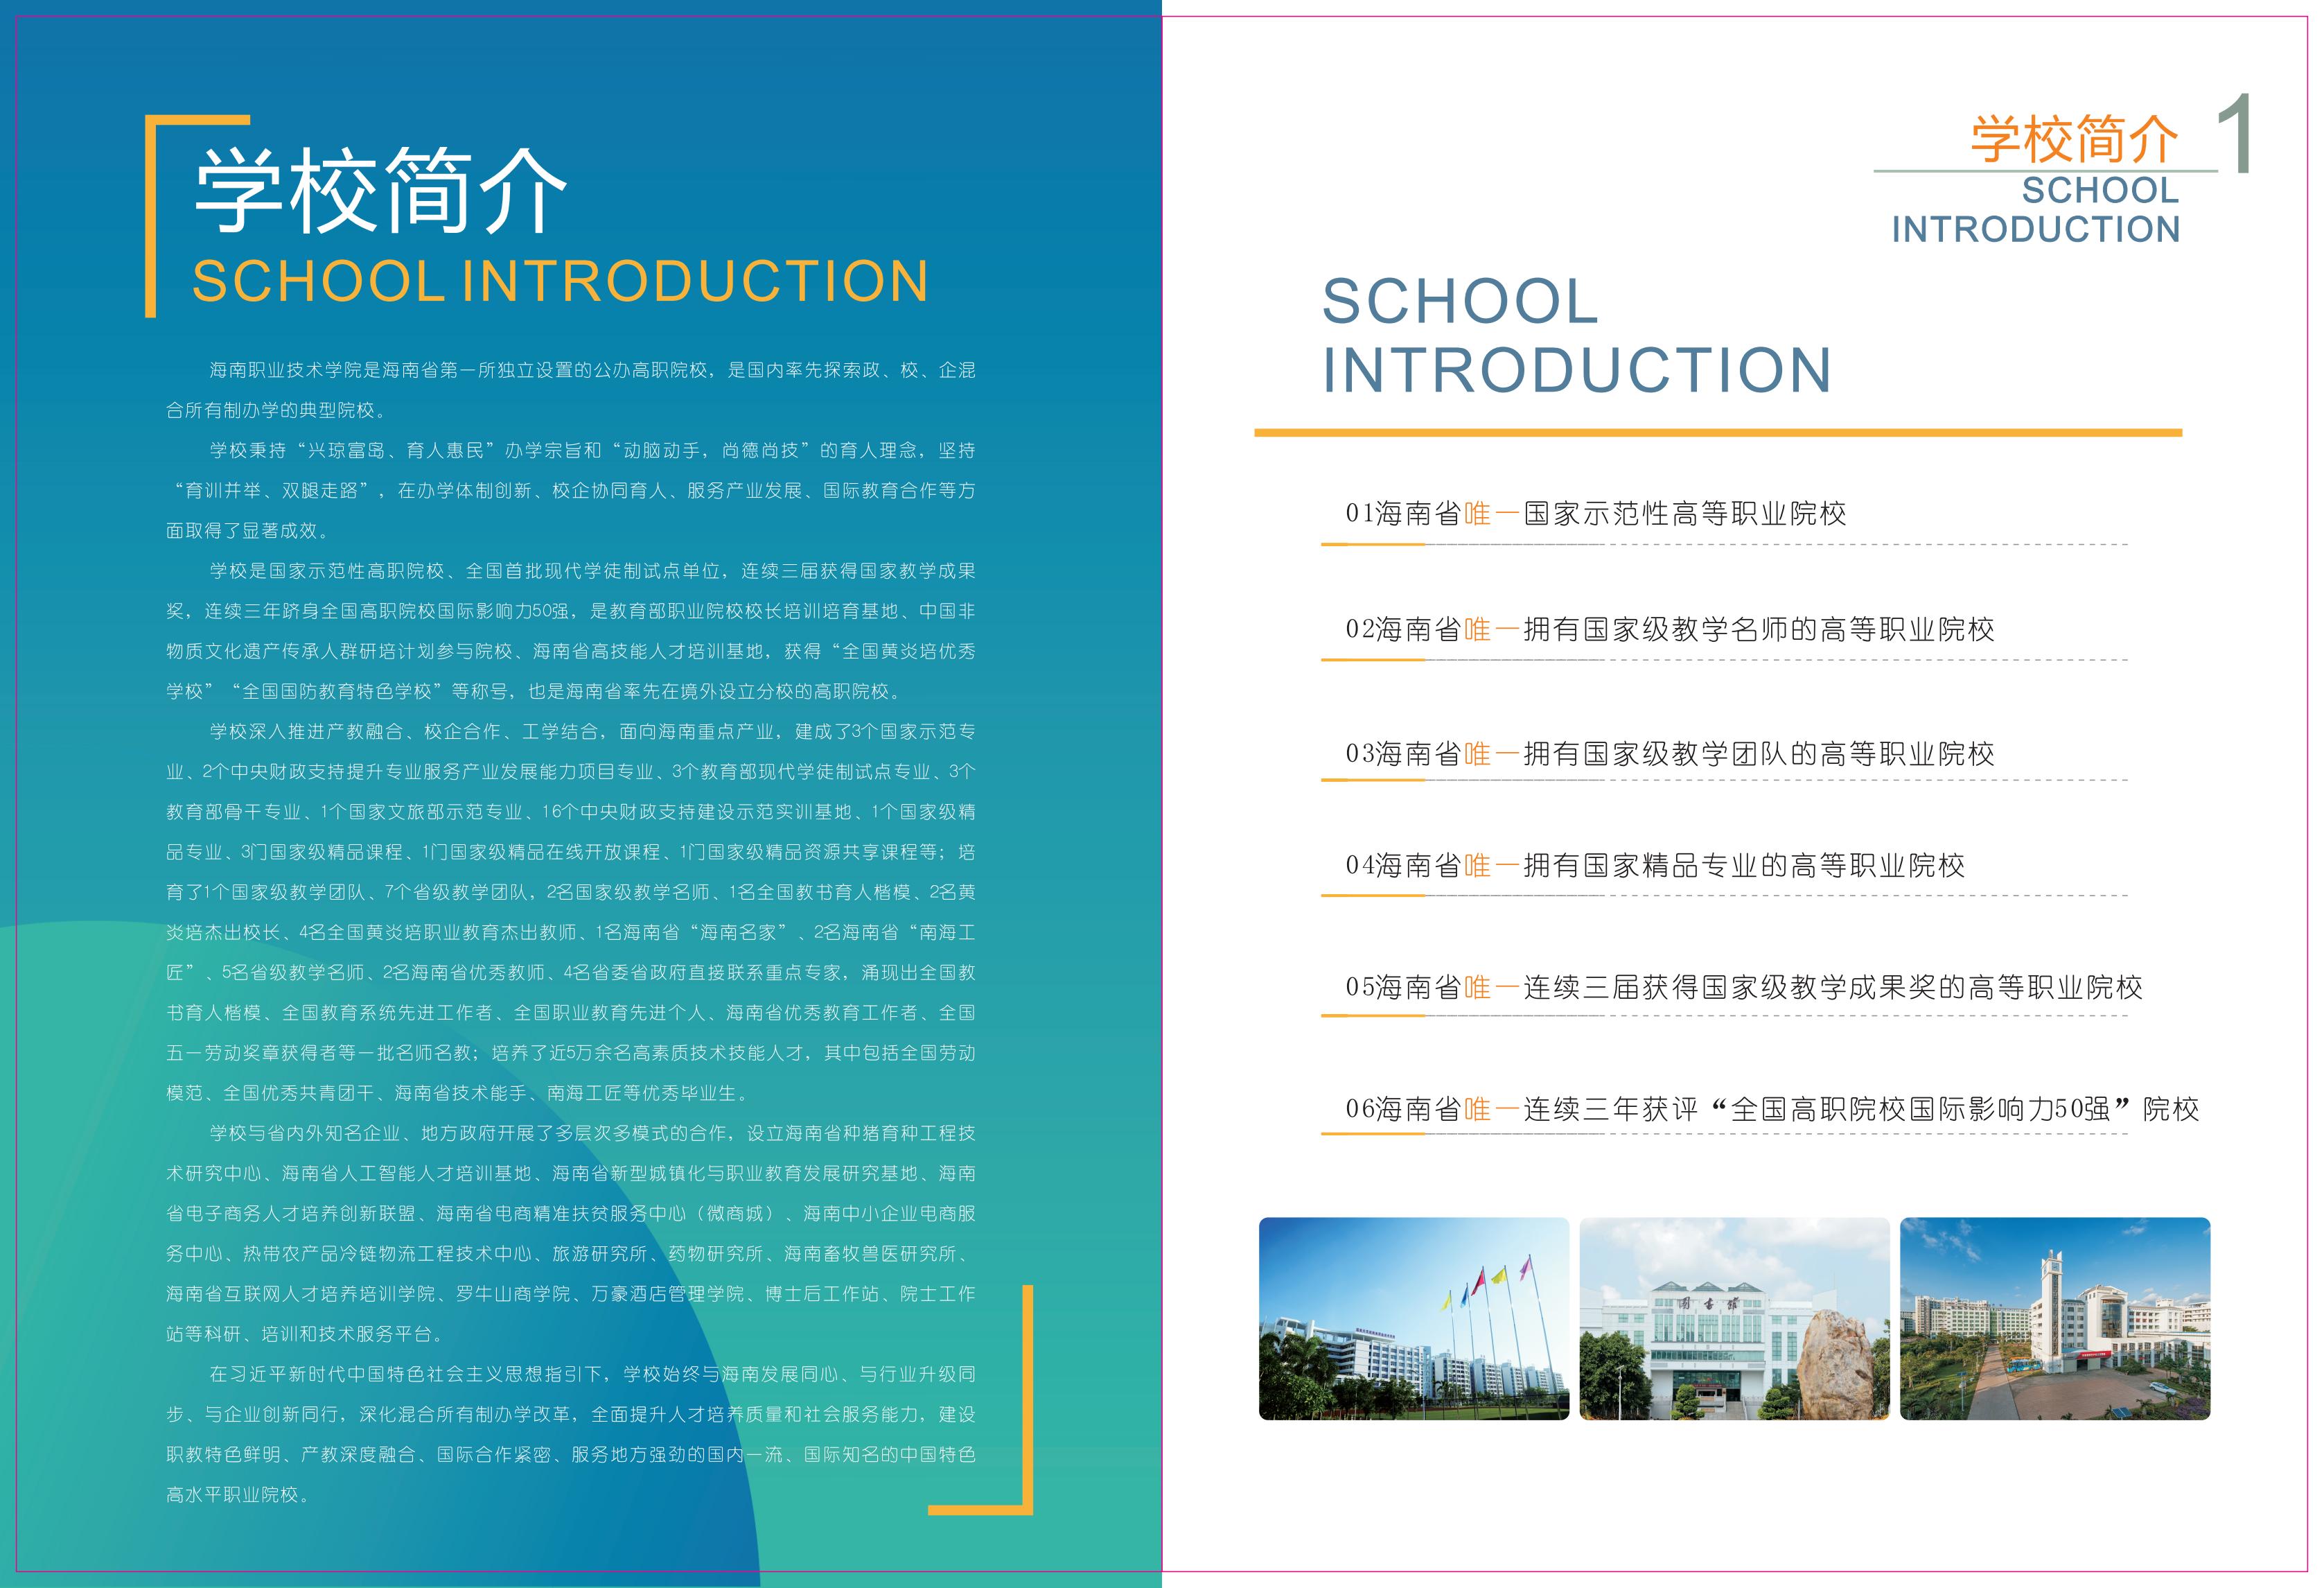2324x1588 pixels.
Task: Select item 04 about 国家精品专业
Action: click(1655, 866)
